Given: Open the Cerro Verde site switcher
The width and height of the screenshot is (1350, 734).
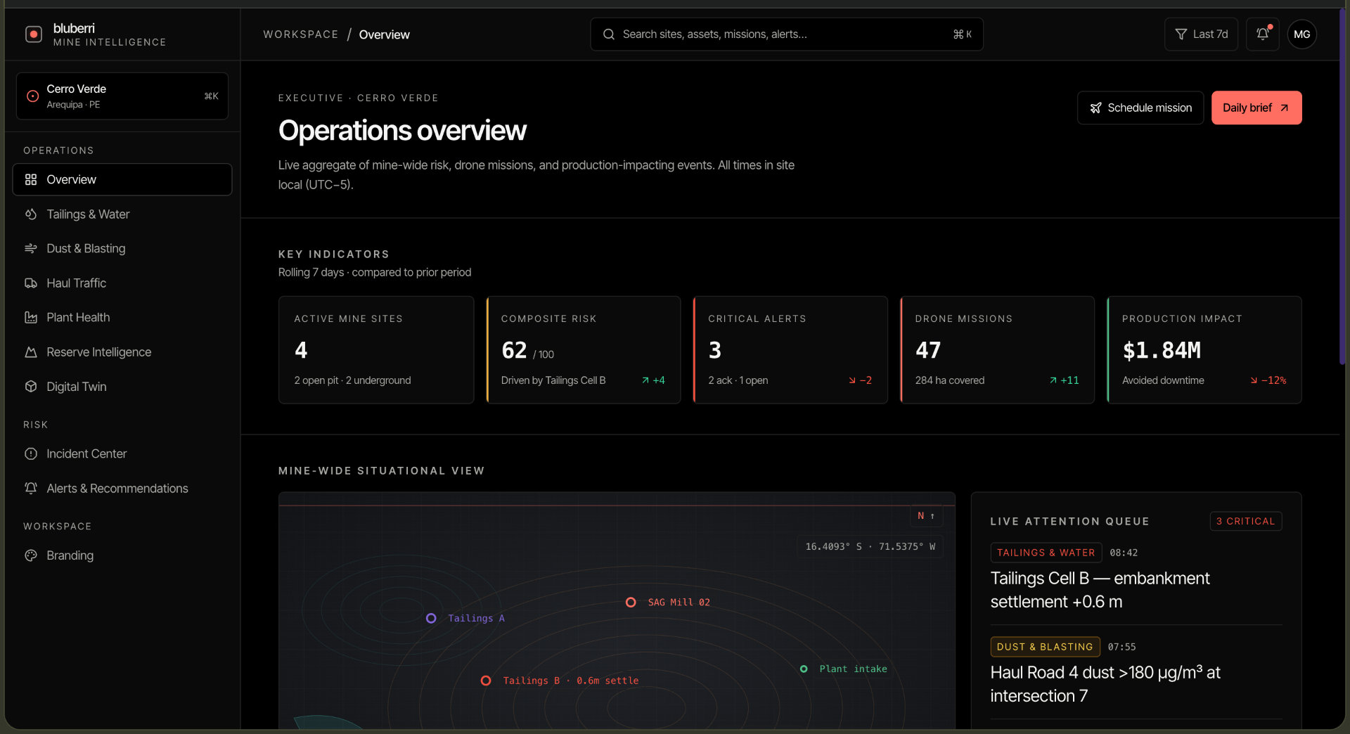Looking at the screenshot, I should (x=122, y=96).
